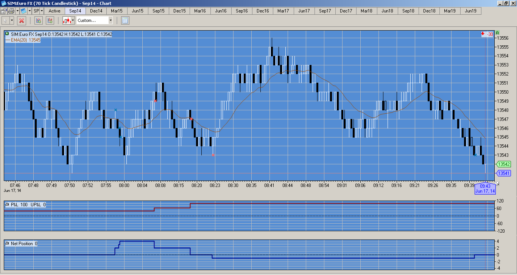Image resolution: width=517 pixels, height=275 pixels.
Task: Toggle the green A auto-scale button
Action: tap(497, 33)
